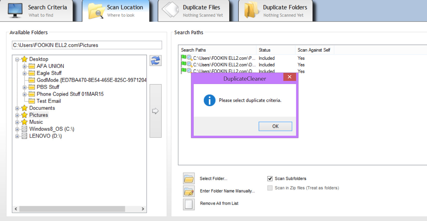Close the DuplicateCleaner dialog with X
This screenshot has width=427, height=221.
click(290, 77)
